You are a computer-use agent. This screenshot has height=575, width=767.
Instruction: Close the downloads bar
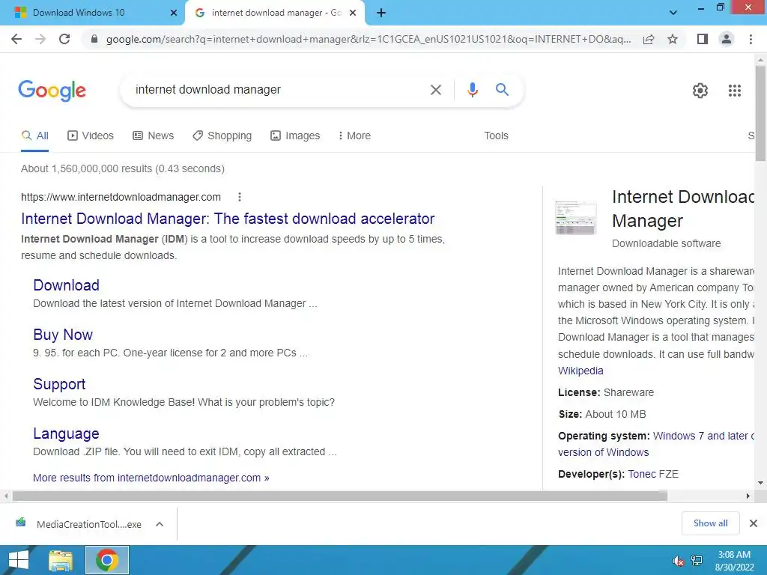click(x=754, y=523)
